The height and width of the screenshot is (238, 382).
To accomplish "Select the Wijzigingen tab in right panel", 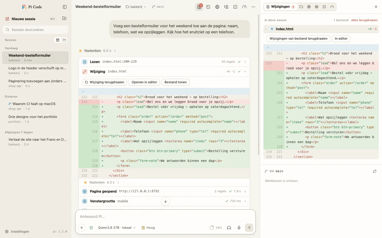I will click(x=280, y=7).
